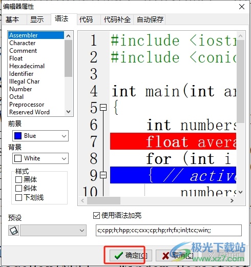The width and height of the screenshot is (251, 267).
Task: Click the 取消 Cancel button
Action: [x=177, y=256]
